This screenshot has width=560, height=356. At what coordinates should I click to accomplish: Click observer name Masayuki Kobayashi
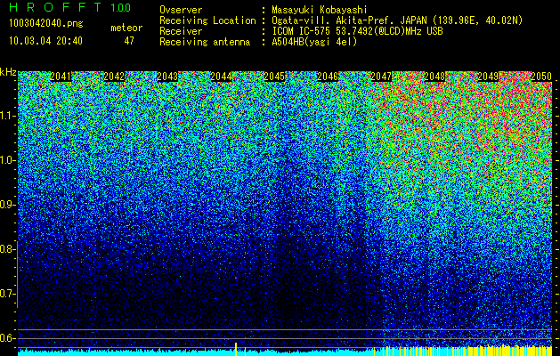[320, 10]
